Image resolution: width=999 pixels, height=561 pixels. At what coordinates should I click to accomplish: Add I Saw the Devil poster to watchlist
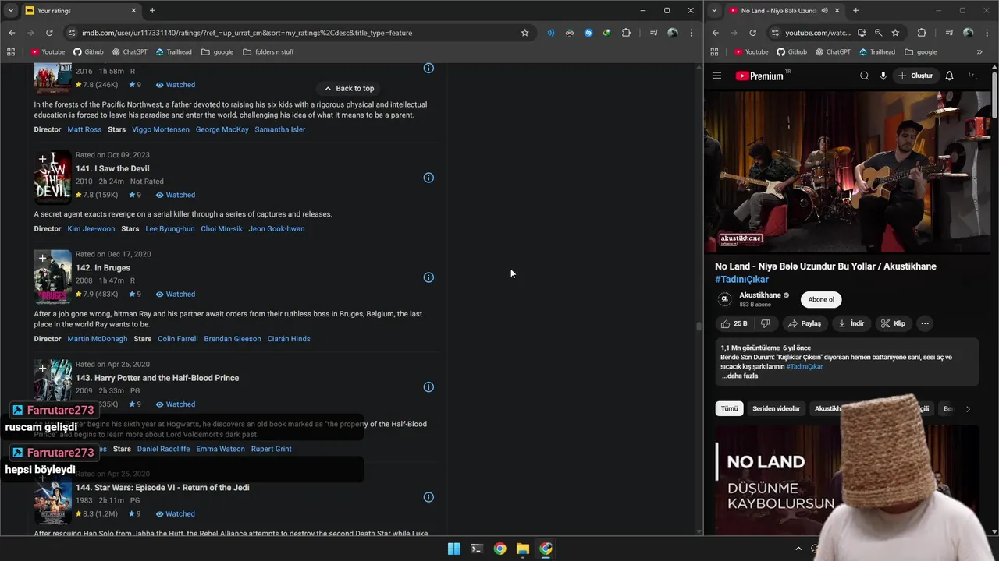click(x=42, y=159)
